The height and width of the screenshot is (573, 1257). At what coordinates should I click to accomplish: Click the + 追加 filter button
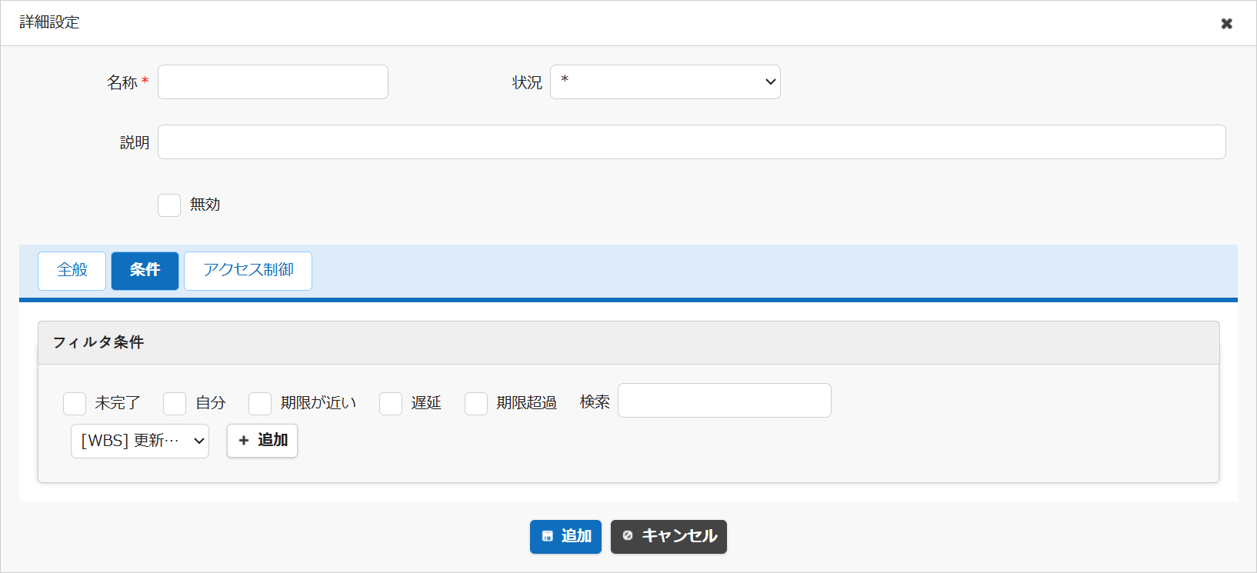click(262, 441)
